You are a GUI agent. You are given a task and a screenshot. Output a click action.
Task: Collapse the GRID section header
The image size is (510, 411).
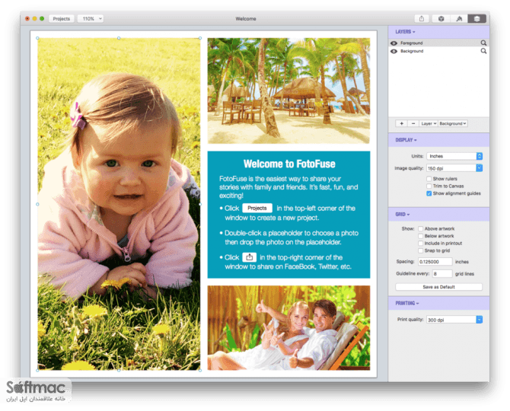coord(403,215)
